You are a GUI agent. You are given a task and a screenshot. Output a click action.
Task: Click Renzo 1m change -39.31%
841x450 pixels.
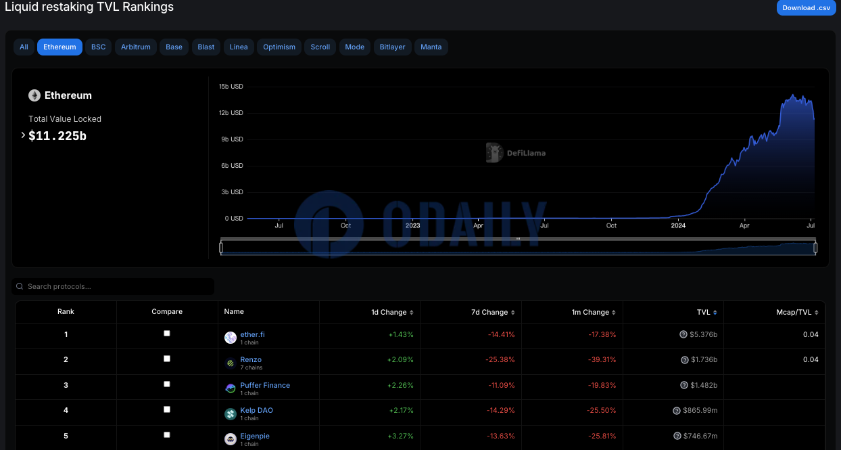(602, 360)
